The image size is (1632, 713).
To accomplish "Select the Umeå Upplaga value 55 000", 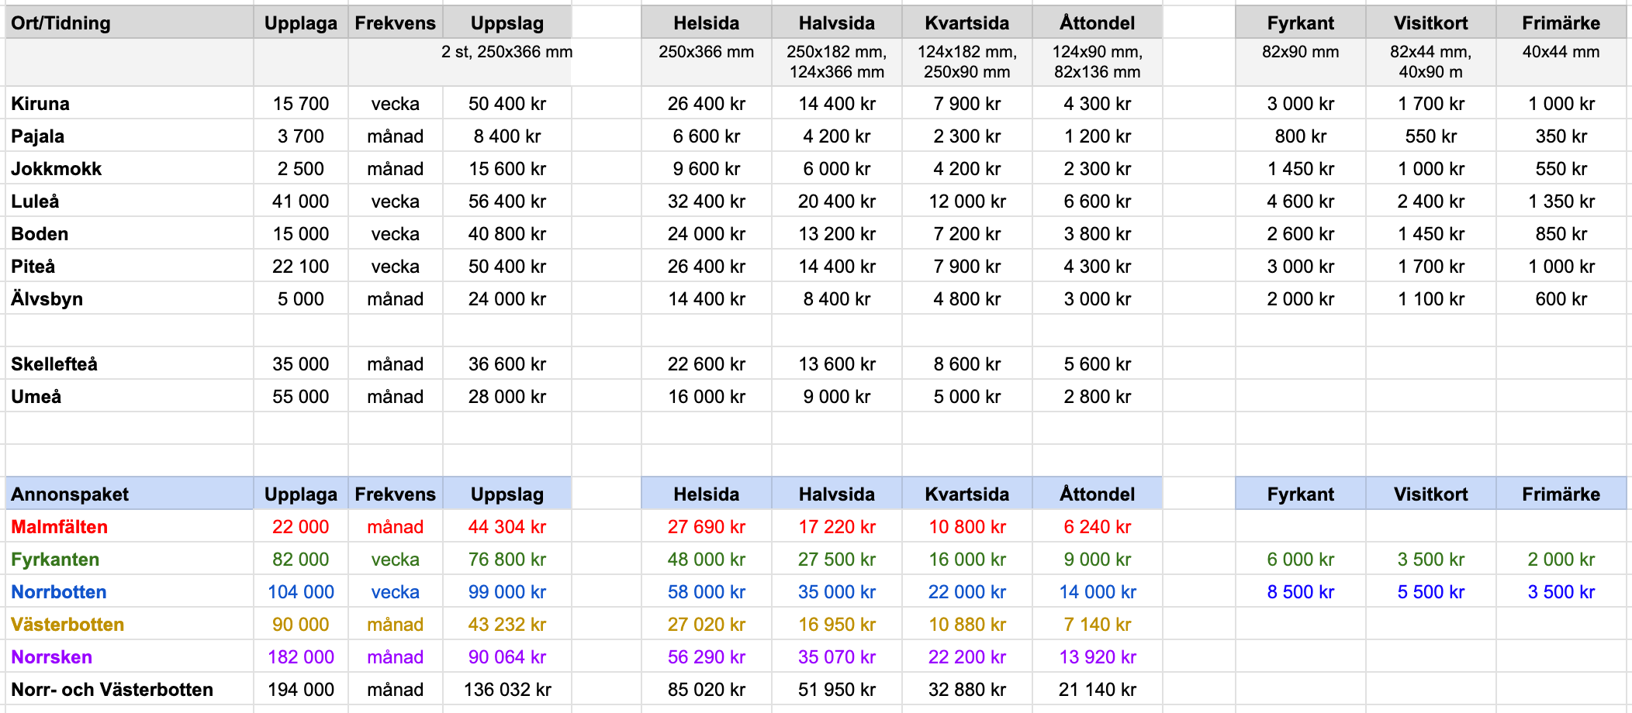I will pos(300,397).
